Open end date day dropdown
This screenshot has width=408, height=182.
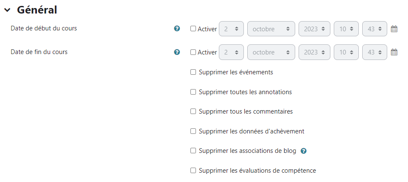tap(231, 52)
